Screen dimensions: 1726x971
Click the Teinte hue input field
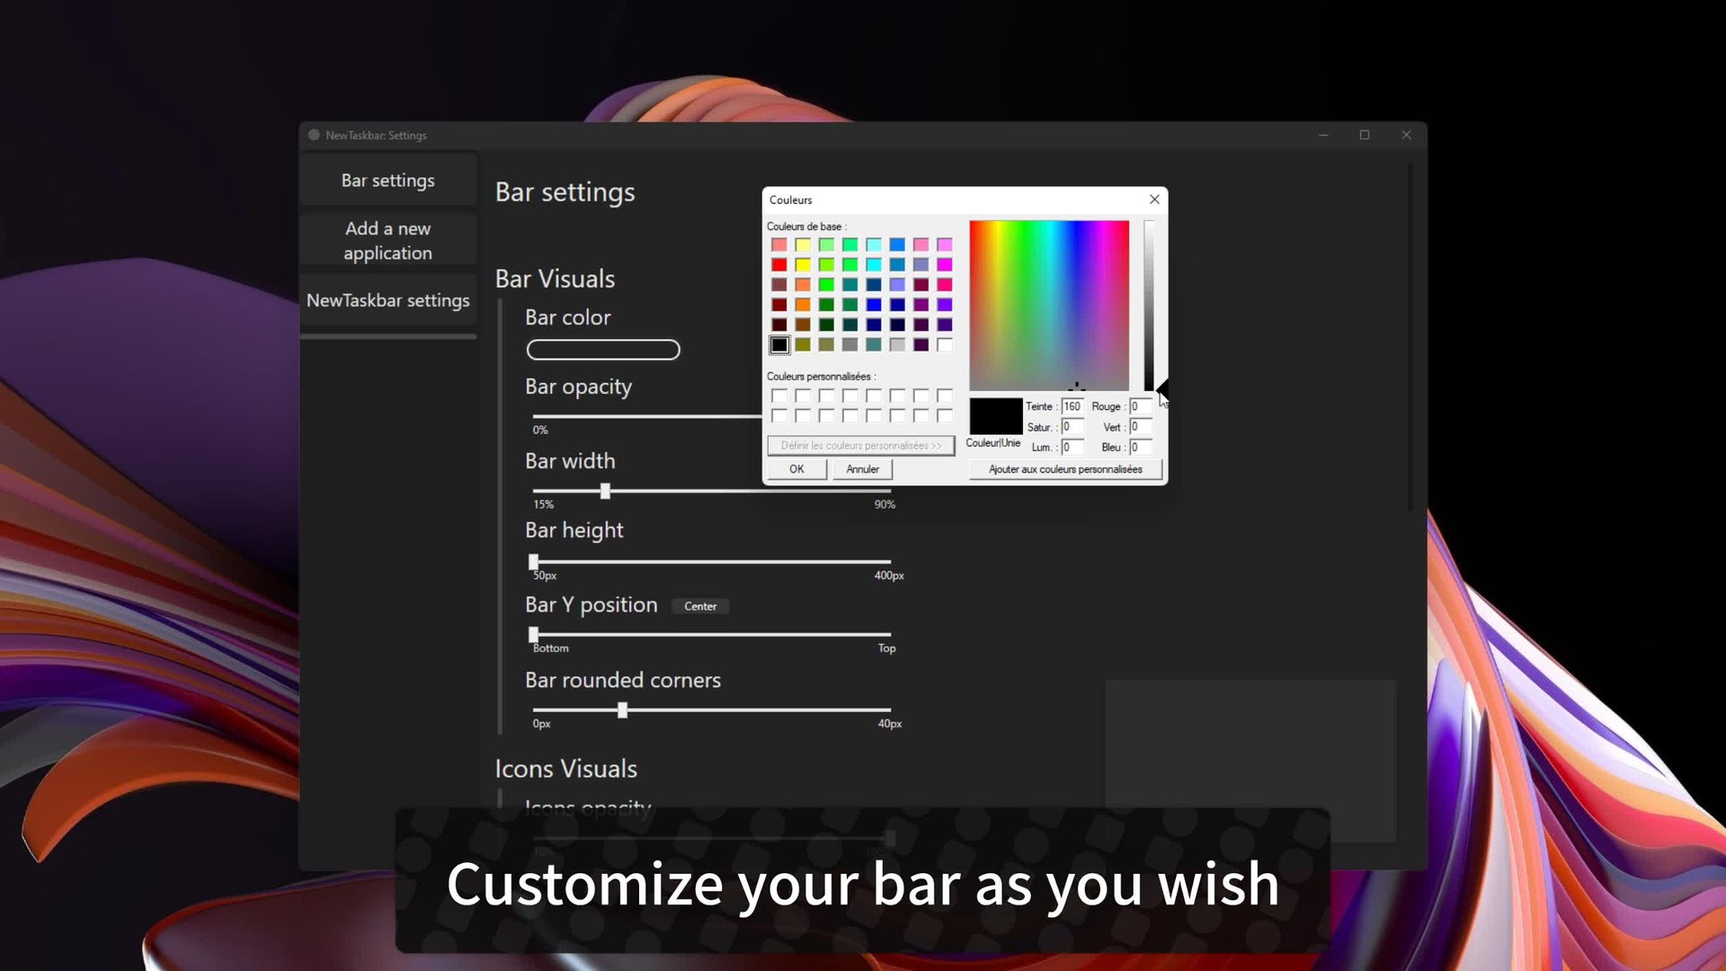(1072, 406)
